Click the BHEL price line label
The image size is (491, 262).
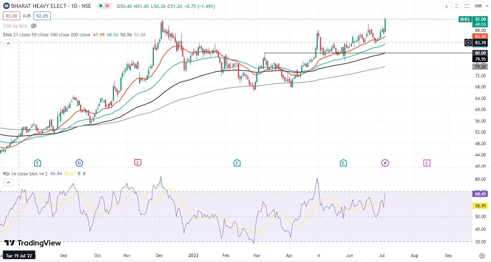coord(465,19)
